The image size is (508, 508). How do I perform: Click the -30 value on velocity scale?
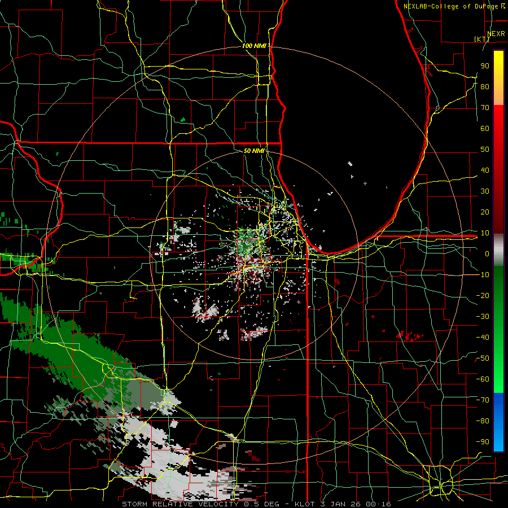tap(483, 316)
